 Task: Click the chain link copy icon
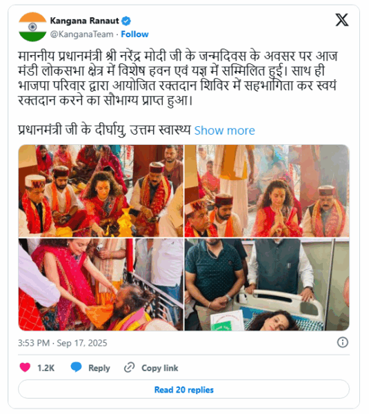pos(130,368)
